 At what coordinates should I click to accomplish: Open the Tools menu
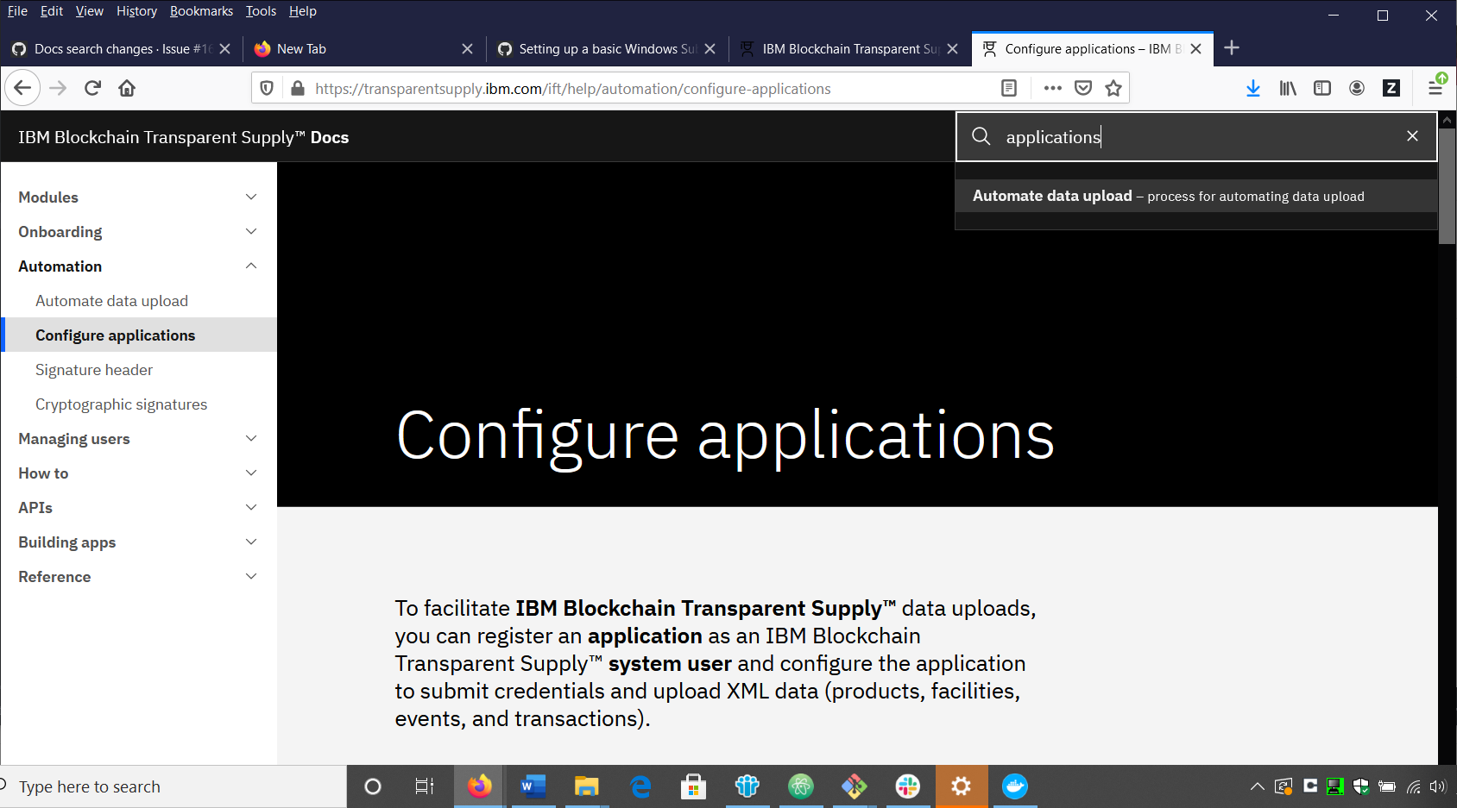261,11
